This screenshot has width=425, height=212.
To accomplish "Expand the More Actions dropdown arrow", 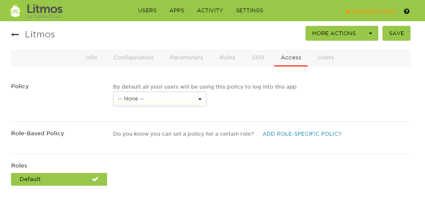I will click(370, 33).
